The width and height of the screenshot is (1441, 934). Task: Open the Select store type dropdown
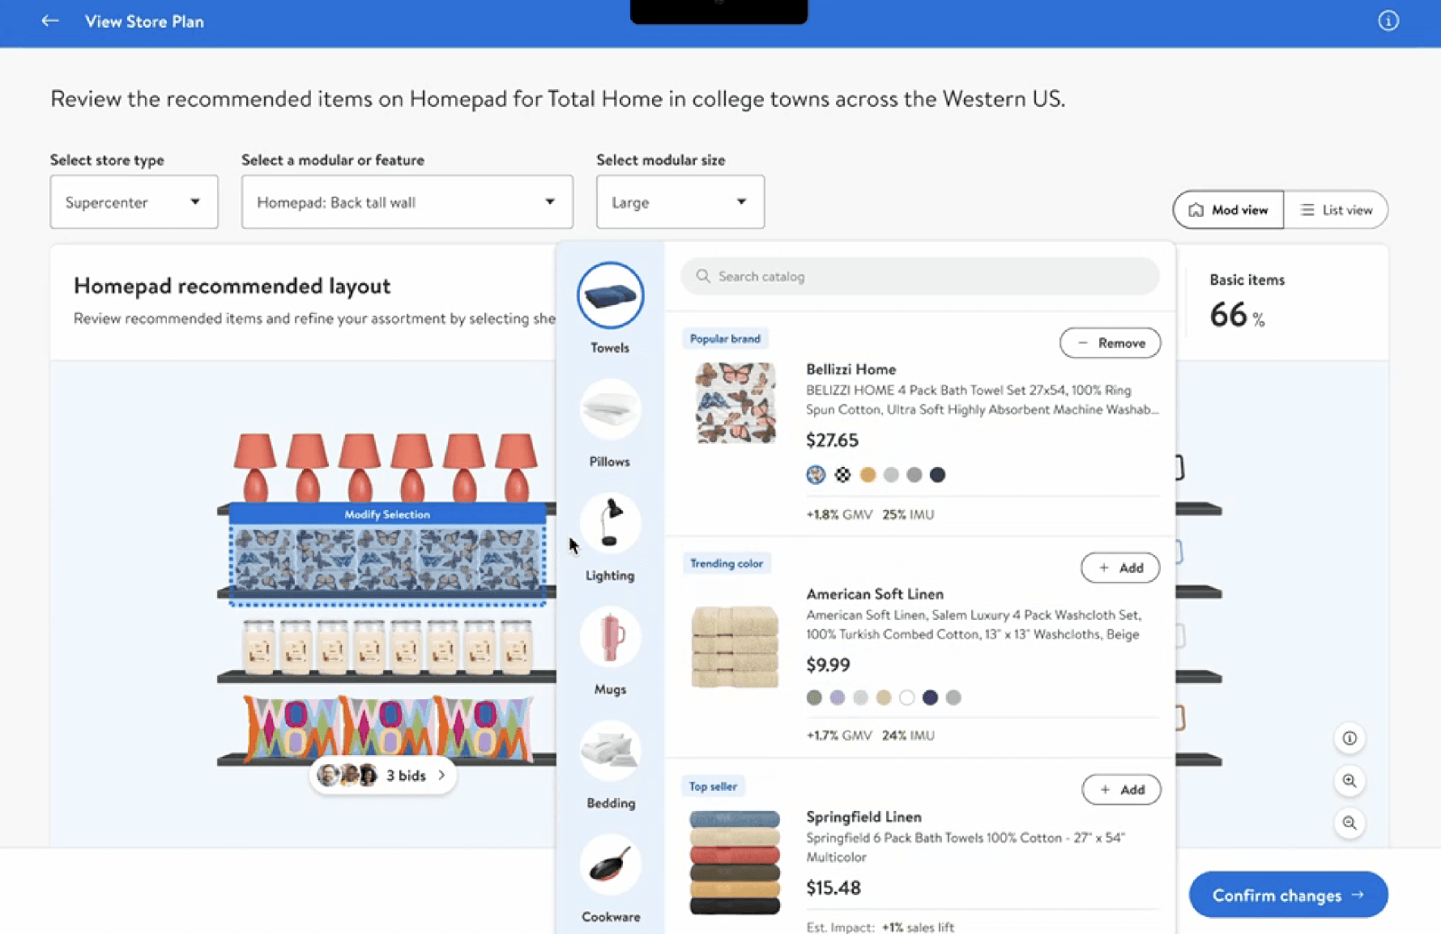[x=134, y=202]
